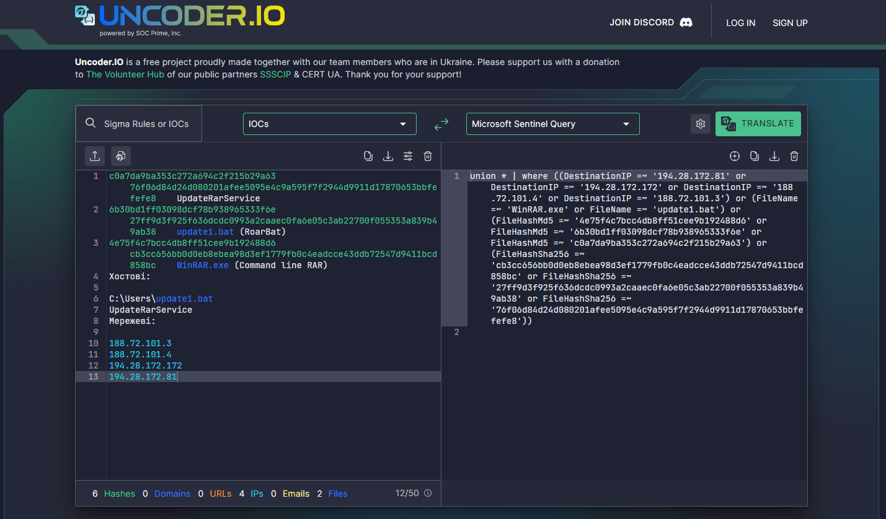Viewport: 886px width, 519px height.
Task: Click 'powered by SOC Prime, Inc.' text
Action: coord(141,33)
